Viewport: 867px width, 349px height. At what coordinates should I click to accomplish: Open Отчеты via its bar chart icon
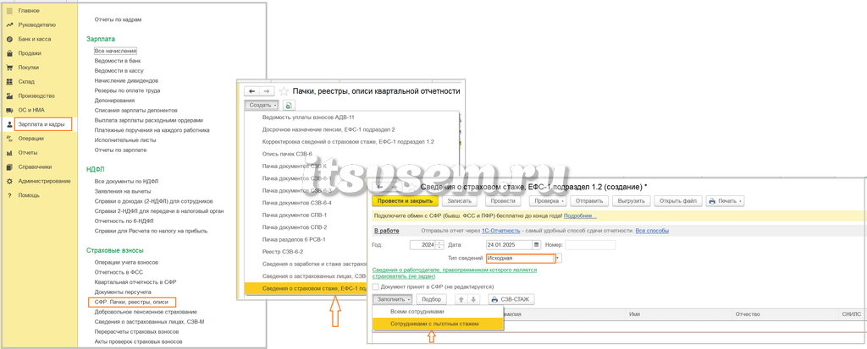pyautogui.click(x=8, y=152)
